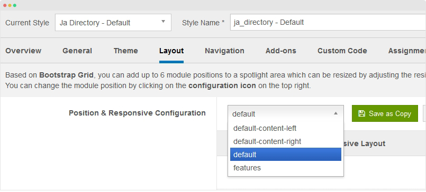Screen dimensions: 426x192
Task: Click the Current Style dropdown arrow
Action: tap(164, 22)
